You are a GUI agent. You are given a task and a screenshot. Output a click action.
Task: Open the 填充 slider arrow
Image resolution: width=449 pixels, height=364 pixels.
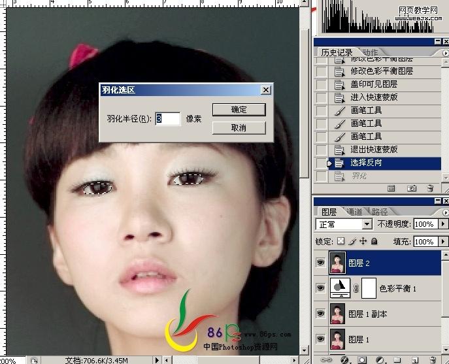click(x=443, y=241)
